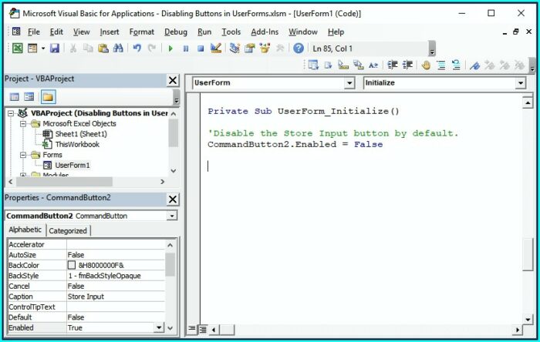540x342 pixels.
Task: Click the Insert UserForm toolbar icon
Action: 32,48
